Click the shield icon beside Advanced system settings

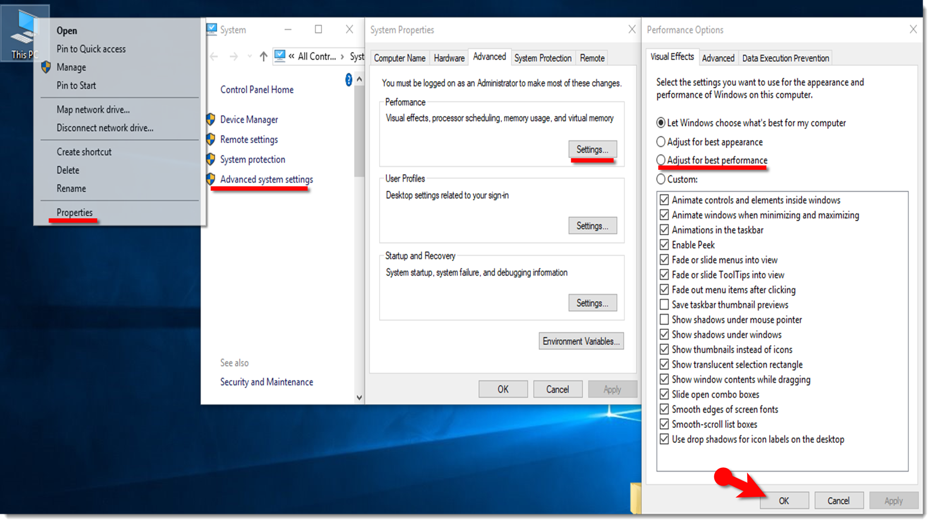tap(210, 179)
